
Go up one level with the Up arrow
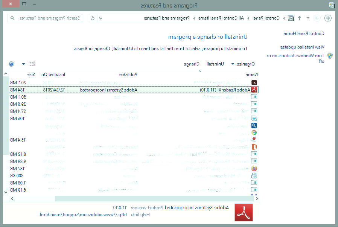coord(300,18)
